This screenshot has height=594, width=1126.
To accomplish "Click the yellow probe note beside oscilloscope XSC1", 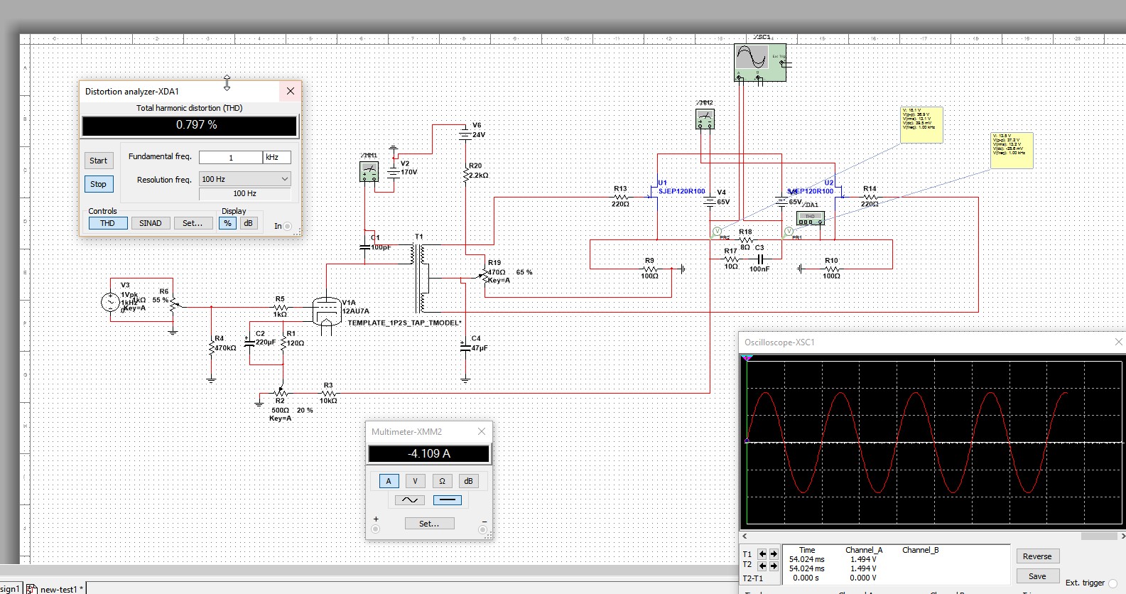I will tap(921, 125).
